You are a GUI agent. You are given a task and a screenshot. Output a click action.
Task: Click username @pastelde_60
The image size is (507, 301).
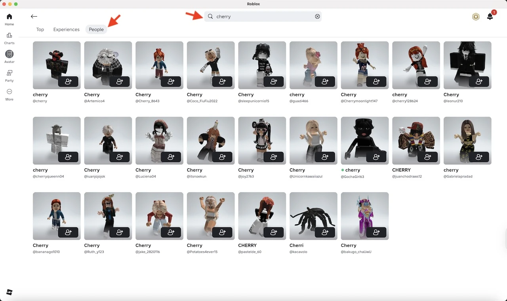pos(250,251)
